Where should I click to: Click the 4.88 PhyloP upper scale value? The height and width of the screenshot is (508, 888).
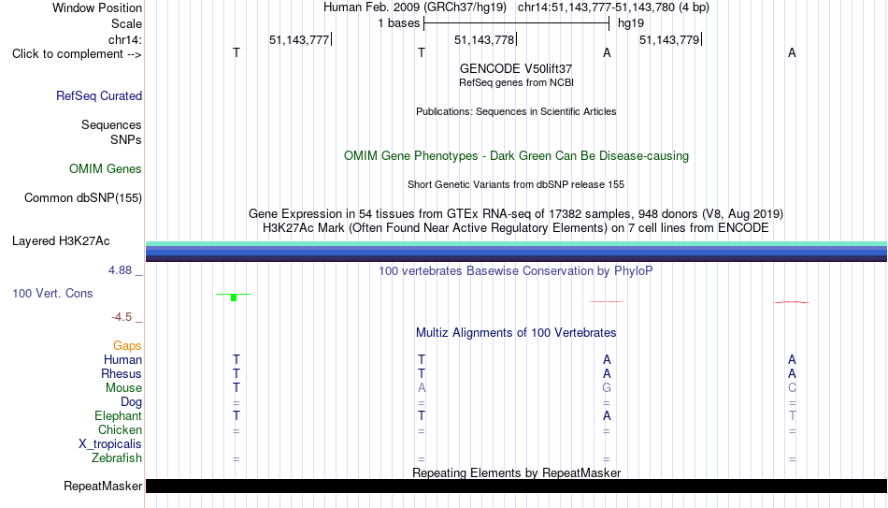[120, 270]
